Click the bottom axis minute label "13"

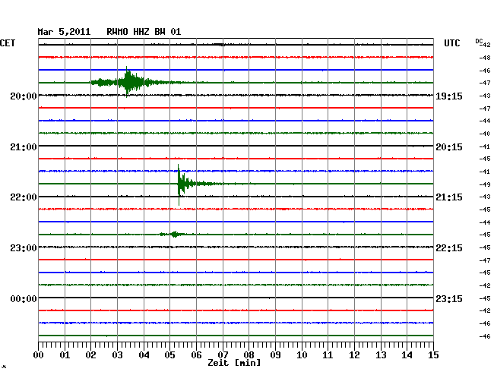[381, 355]
